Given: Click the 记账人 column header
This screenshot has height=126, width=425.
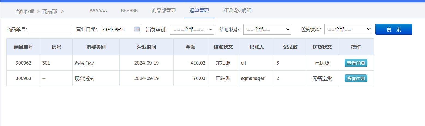Looking at the screenshot, I should [257, 47].
